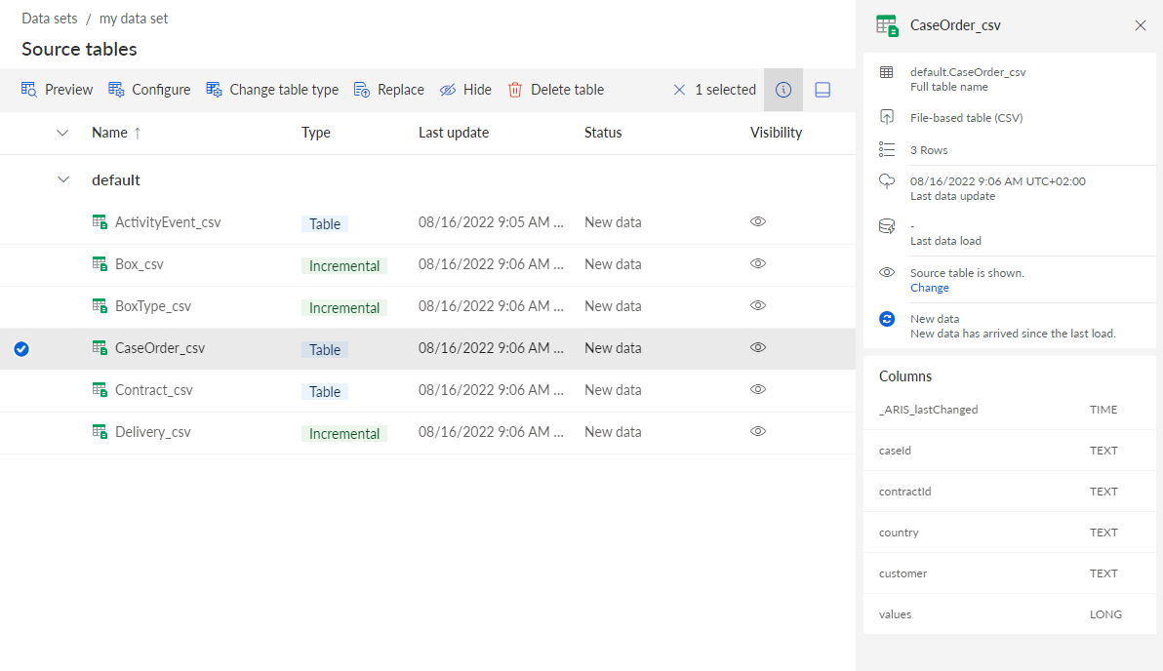Go to Data sets breadcrumb

click(50, 19)
